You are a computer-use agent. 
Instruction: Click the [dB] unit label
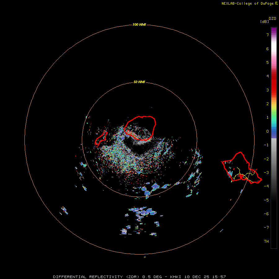(264, 21)
